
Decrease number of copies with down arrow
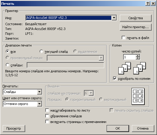click(x=138, y=58)
